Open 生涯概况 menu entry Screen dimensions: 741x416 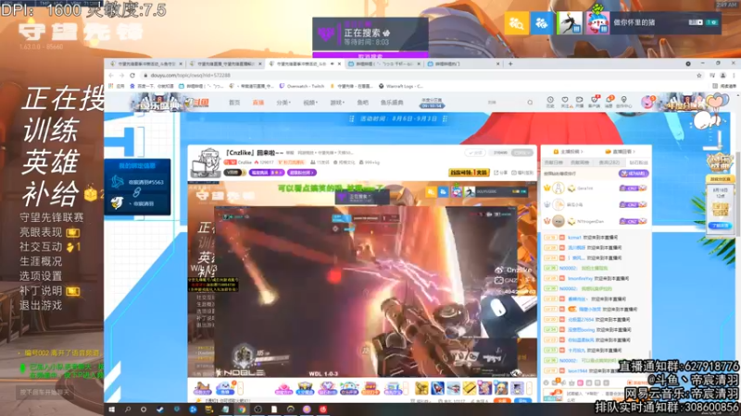pos(41,262)
